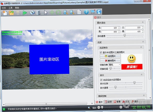Click the database cylinder icon
The image size is (153, 112).
click(x=38, y=13)
